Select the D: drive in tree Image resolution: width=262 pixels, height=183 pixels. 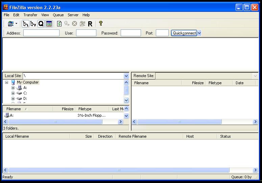[25, 98]
